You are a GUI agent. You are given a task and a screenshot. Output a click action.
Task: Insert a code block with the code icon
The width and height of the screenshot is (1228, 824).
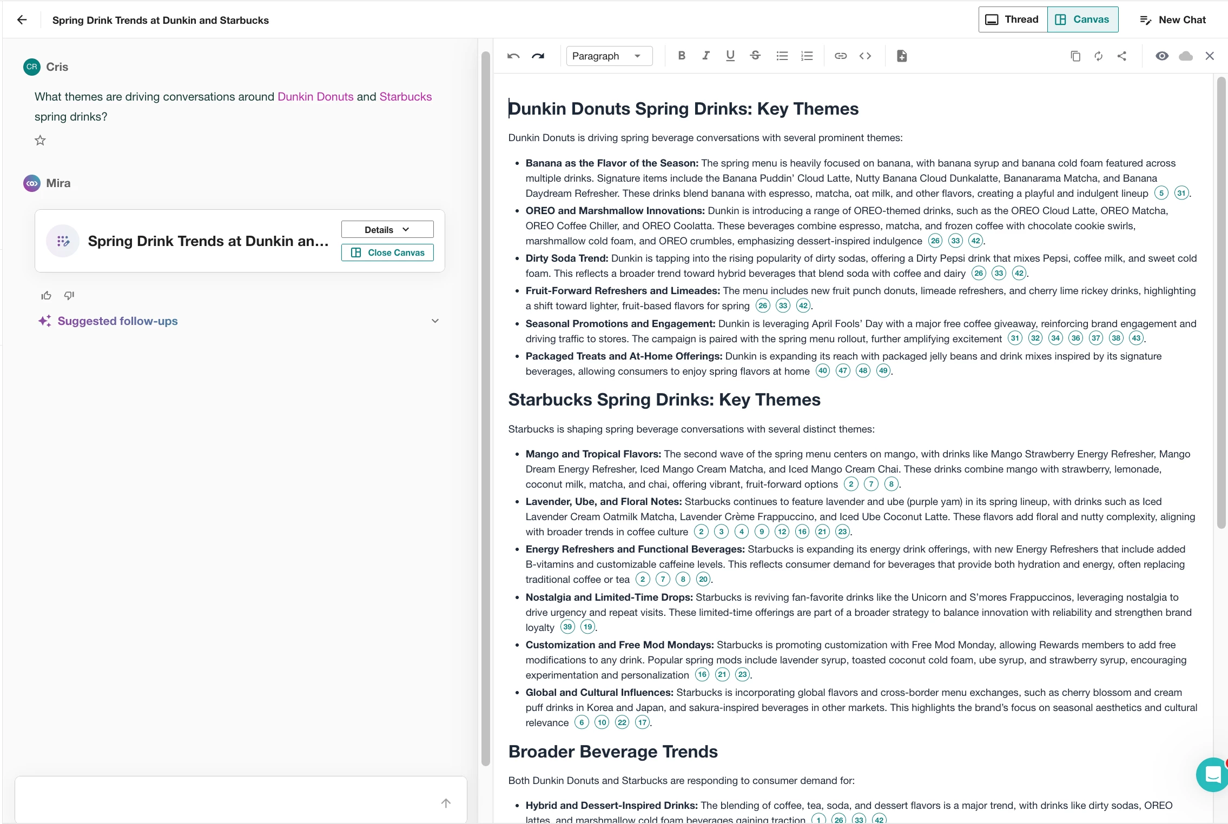pyautogui.click(x=865, y=56)
